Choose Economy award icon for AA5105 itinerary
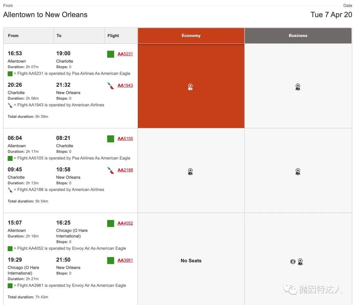Screen dimensions: 354x305 tap(190, 172)
